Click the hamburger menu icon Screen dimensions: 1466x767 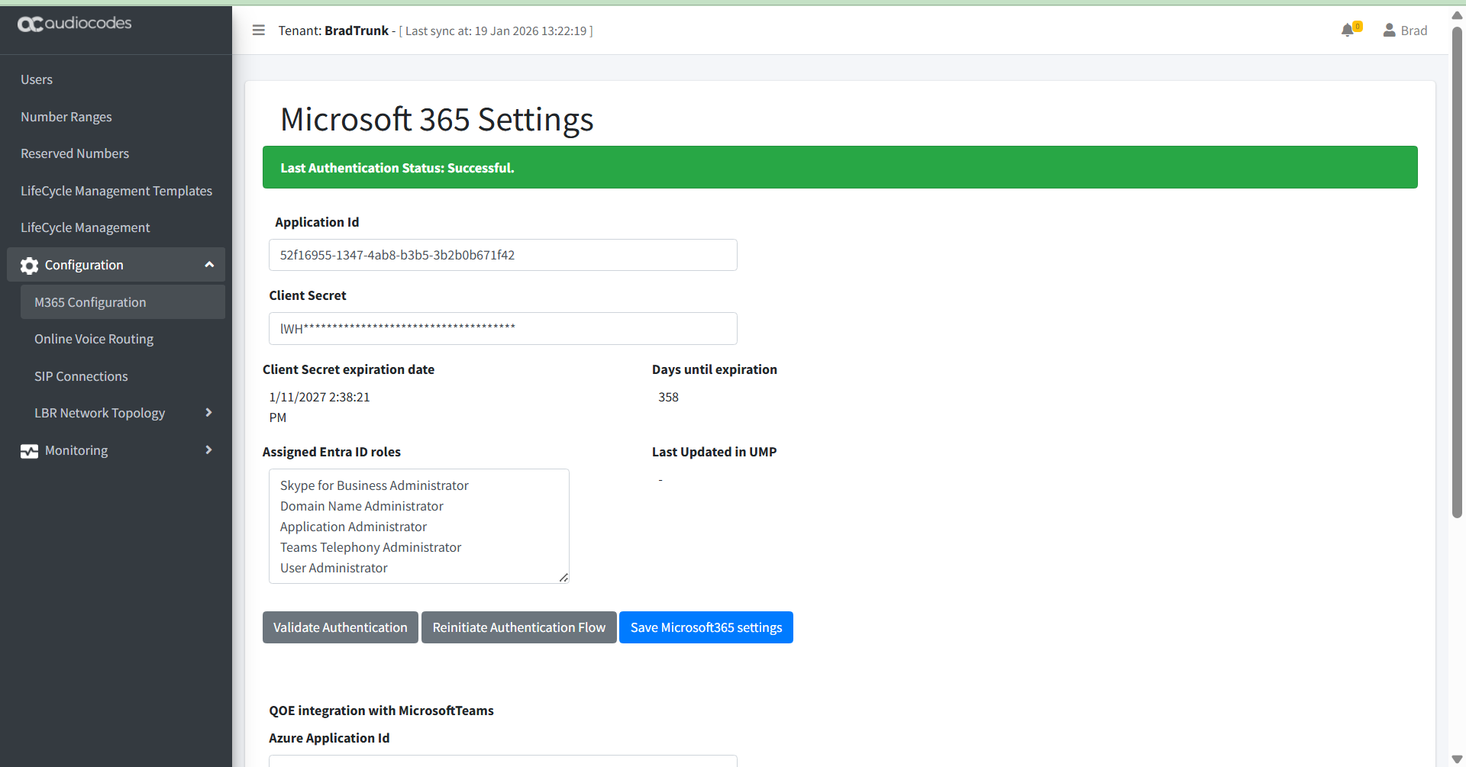coord(259,31)
